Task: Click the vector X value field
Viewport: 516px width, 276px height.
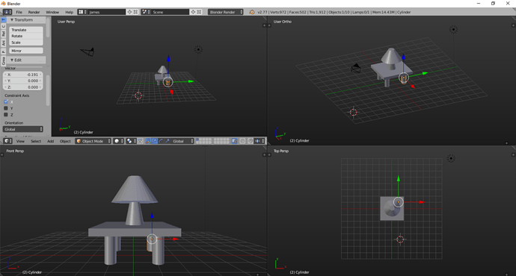Action: (22, 75)
